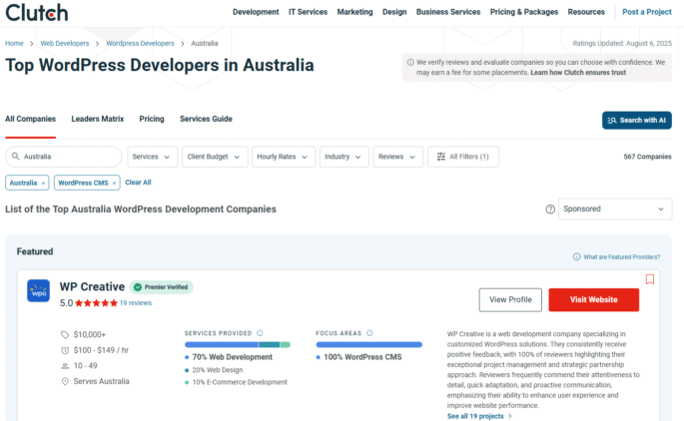684x421 pixels.
Task: Open the WP Creative logo thumbnail
Action: 38,290
